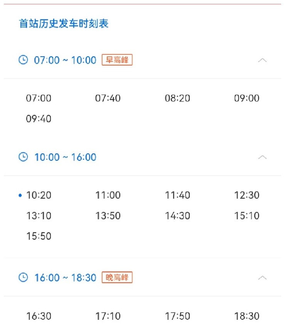
Task: Choose the 18:30 departure time
Action: (x=246, y=316)
